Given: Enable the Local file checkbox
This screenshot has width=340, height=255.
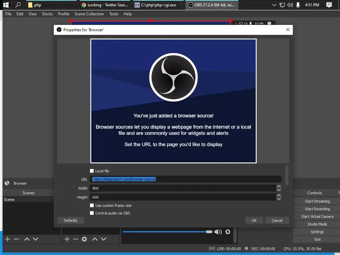Looking at the screenshot, I should point(92,171).
